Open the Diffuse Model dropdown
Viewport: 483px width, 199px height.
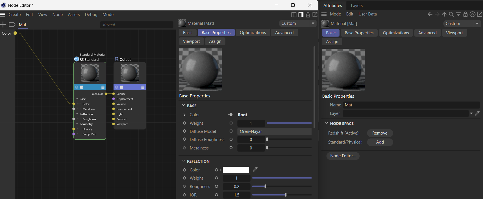(274, 131)
